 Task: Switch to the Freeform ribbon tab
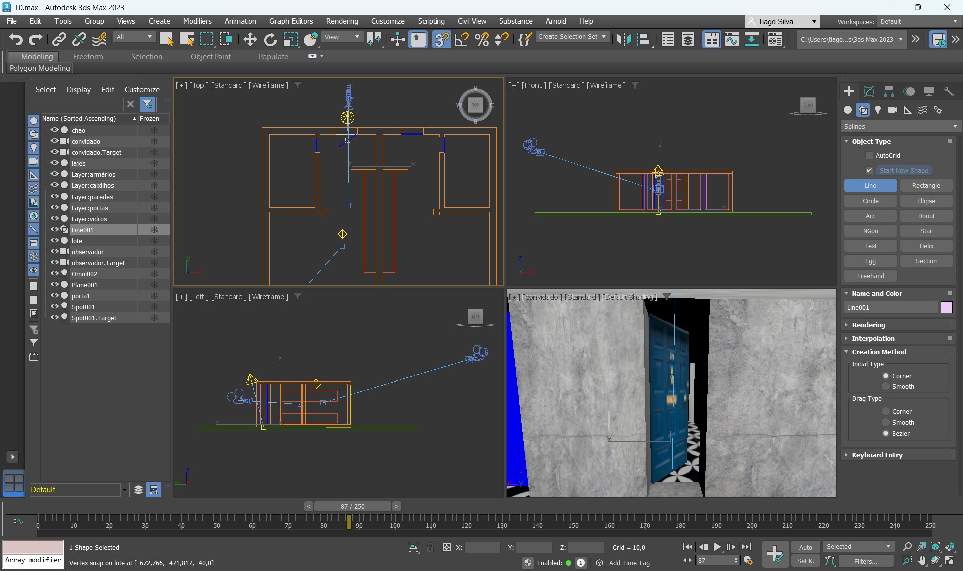(88, 57)
